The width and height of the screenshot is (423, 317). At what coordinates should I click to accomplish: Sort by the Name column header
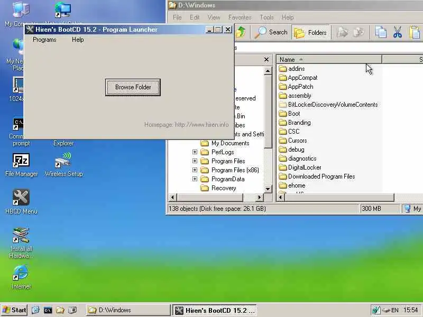[x=329, y=59]
